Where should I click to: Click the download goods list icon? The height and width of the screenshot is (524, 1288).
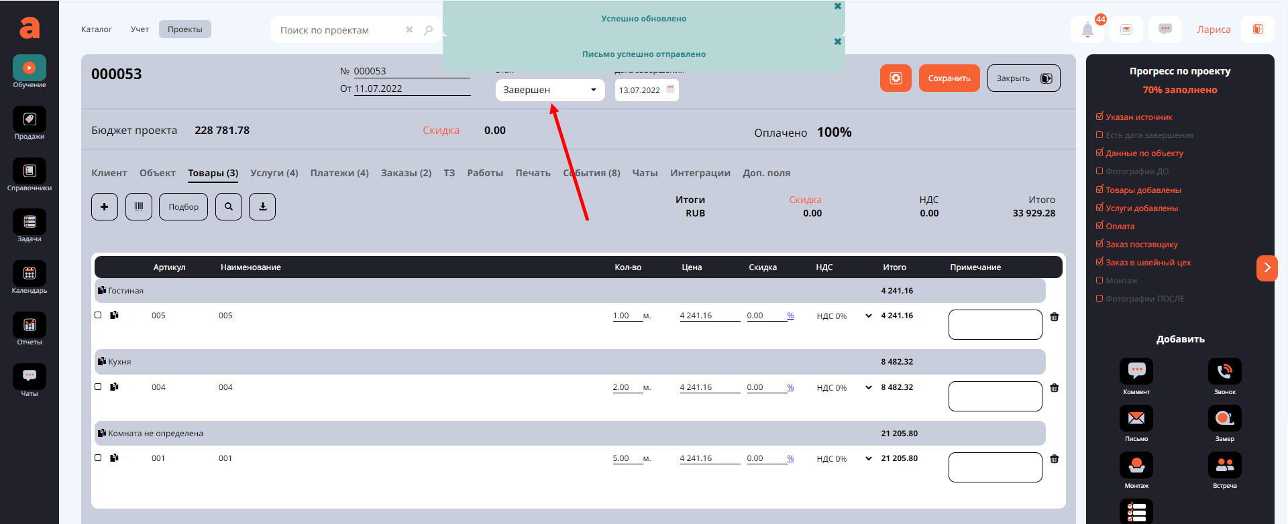[x=262, y=207]
